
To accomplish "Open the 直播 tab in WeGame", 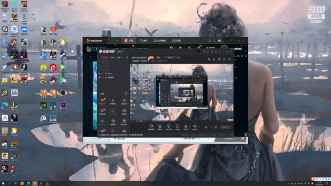I will (x=177, y=41).
